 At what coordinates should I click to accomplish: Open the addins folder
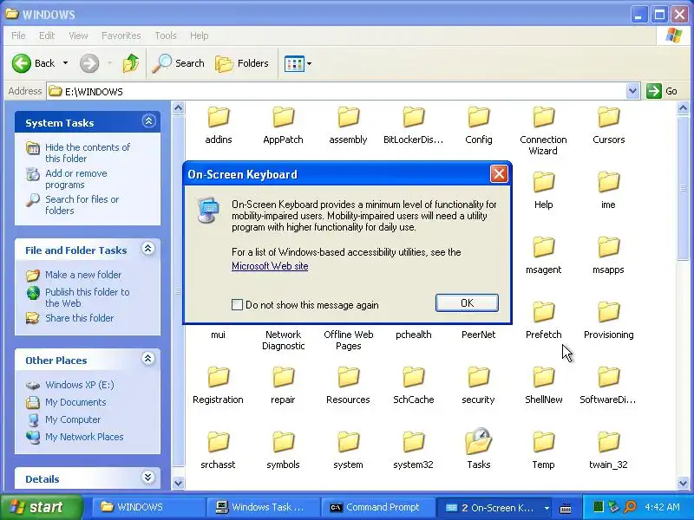pos(219,126)
